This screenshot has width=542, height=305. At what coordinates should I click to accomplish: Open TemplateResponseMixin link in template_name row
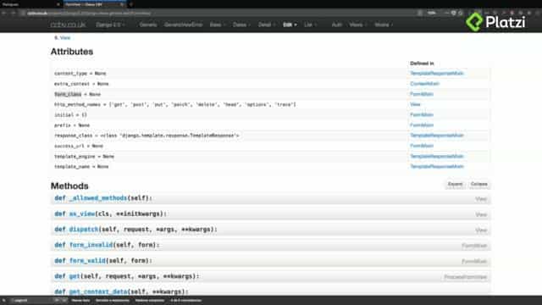[x=437, y=167]
